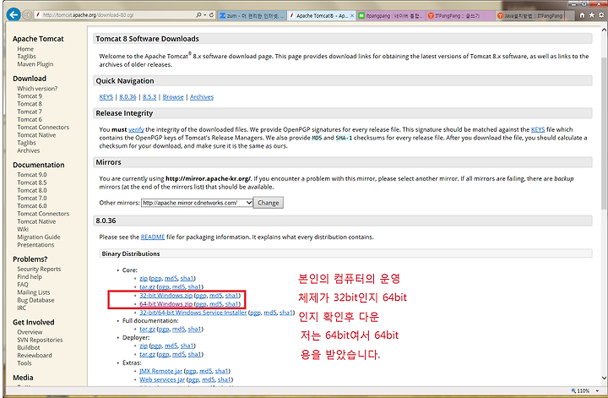The image size is (608, 398).
Task: Open Which version? sidebar link
Action: point(37,89)
